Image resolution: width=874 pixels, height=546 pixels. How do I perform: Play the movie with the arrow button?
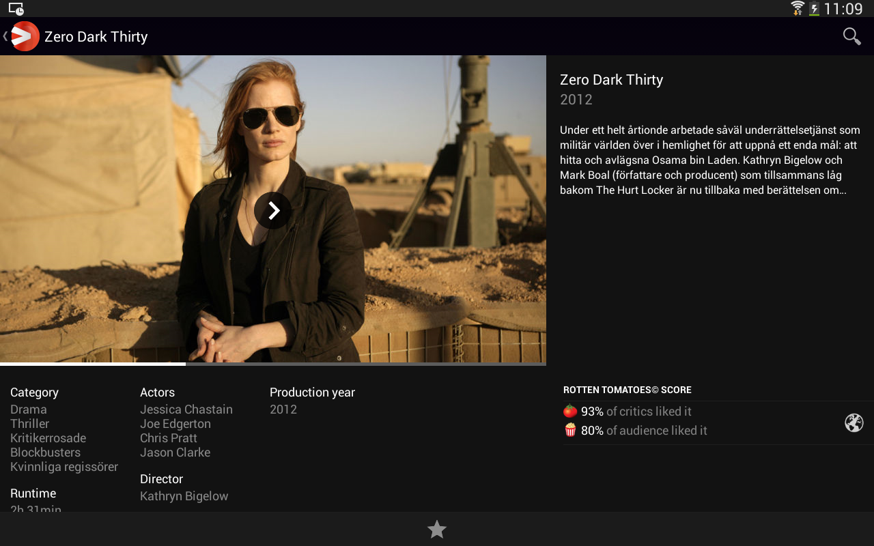coord(273,210)
